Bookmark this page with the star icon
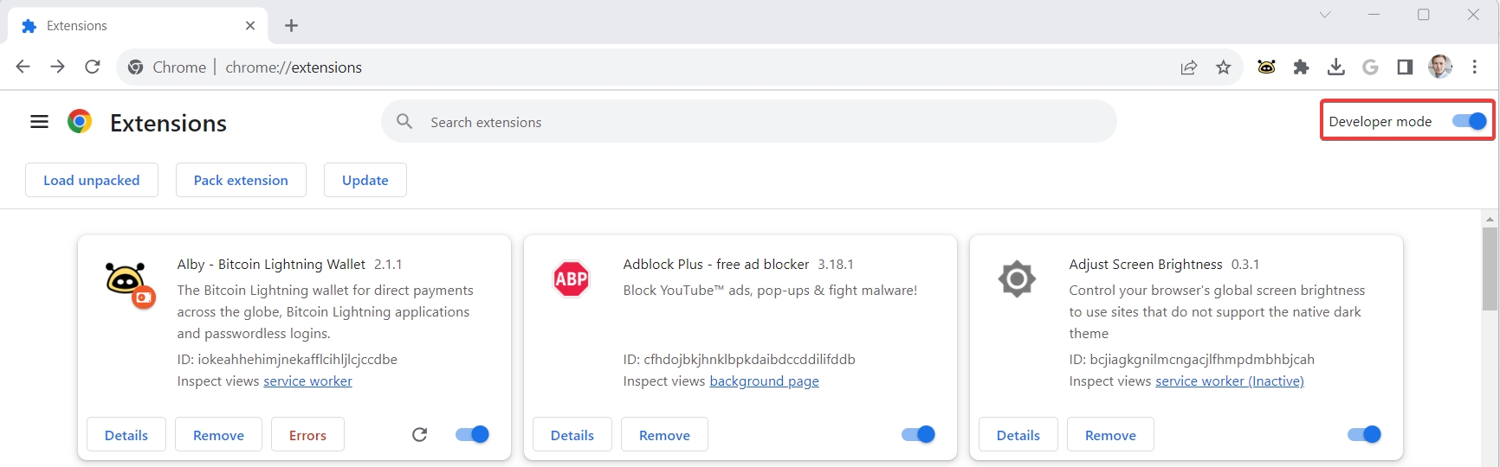Viewport: 1500px width, 467px height. click(1223, 67)
